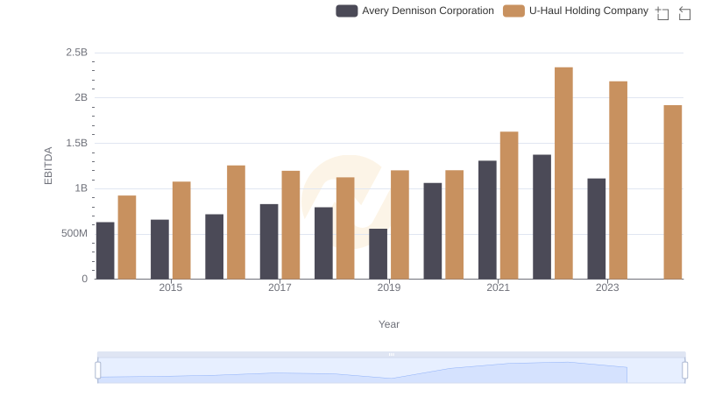This screenshot has height=404, width=701.
Task: Click the '2015' x-axis label
Action: click(171, 287)
